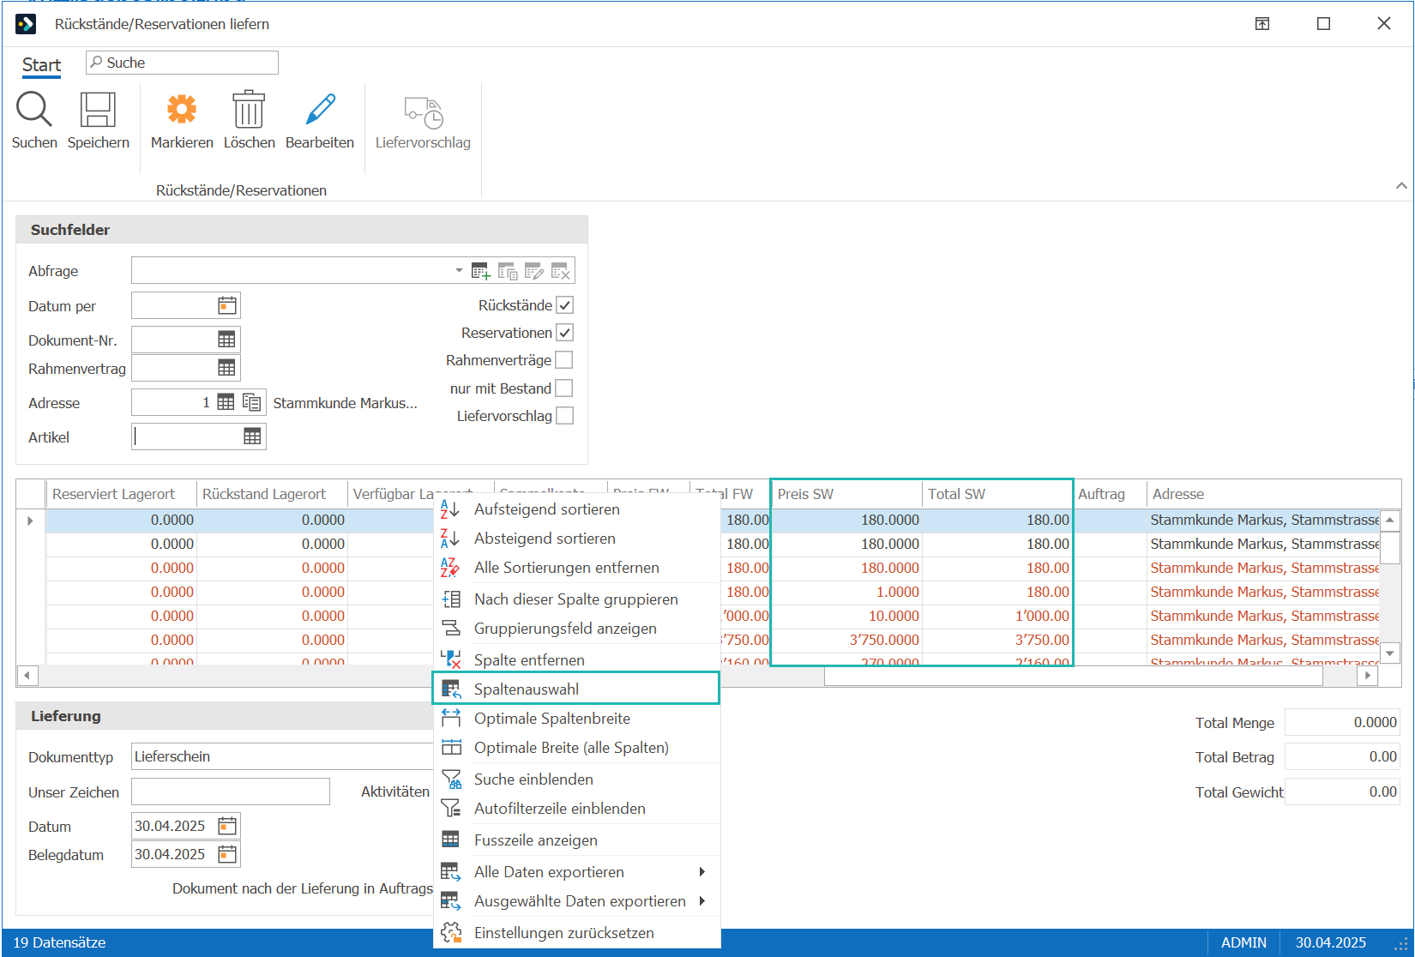Image resolution: width=1415 pixels, height=957 pixels.
Task: Open calendar for Belegdatum
Action: tap(227, 854)
